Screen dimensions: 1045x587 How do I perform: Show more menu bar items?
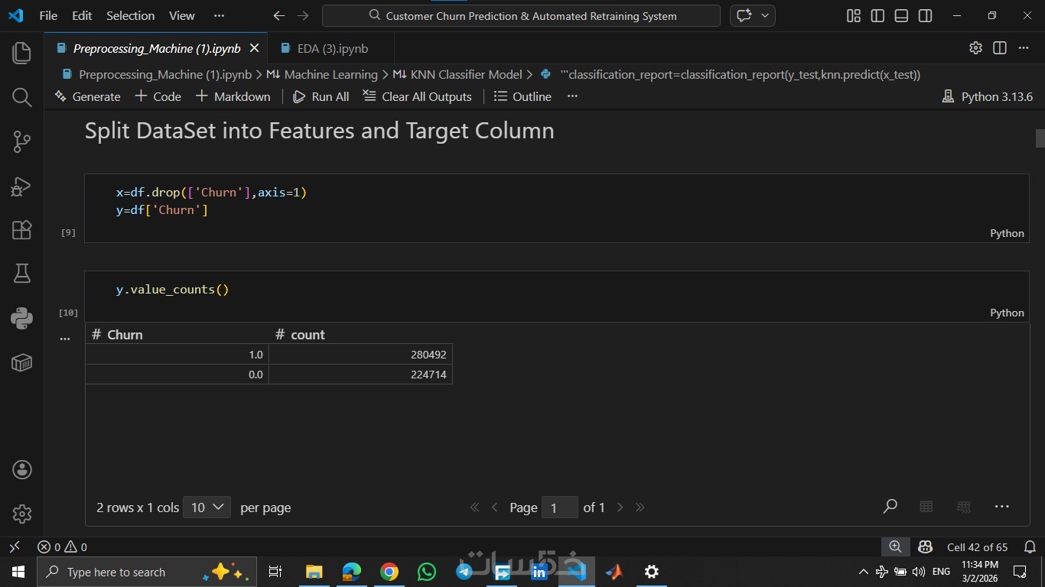[x=220, y=15]
